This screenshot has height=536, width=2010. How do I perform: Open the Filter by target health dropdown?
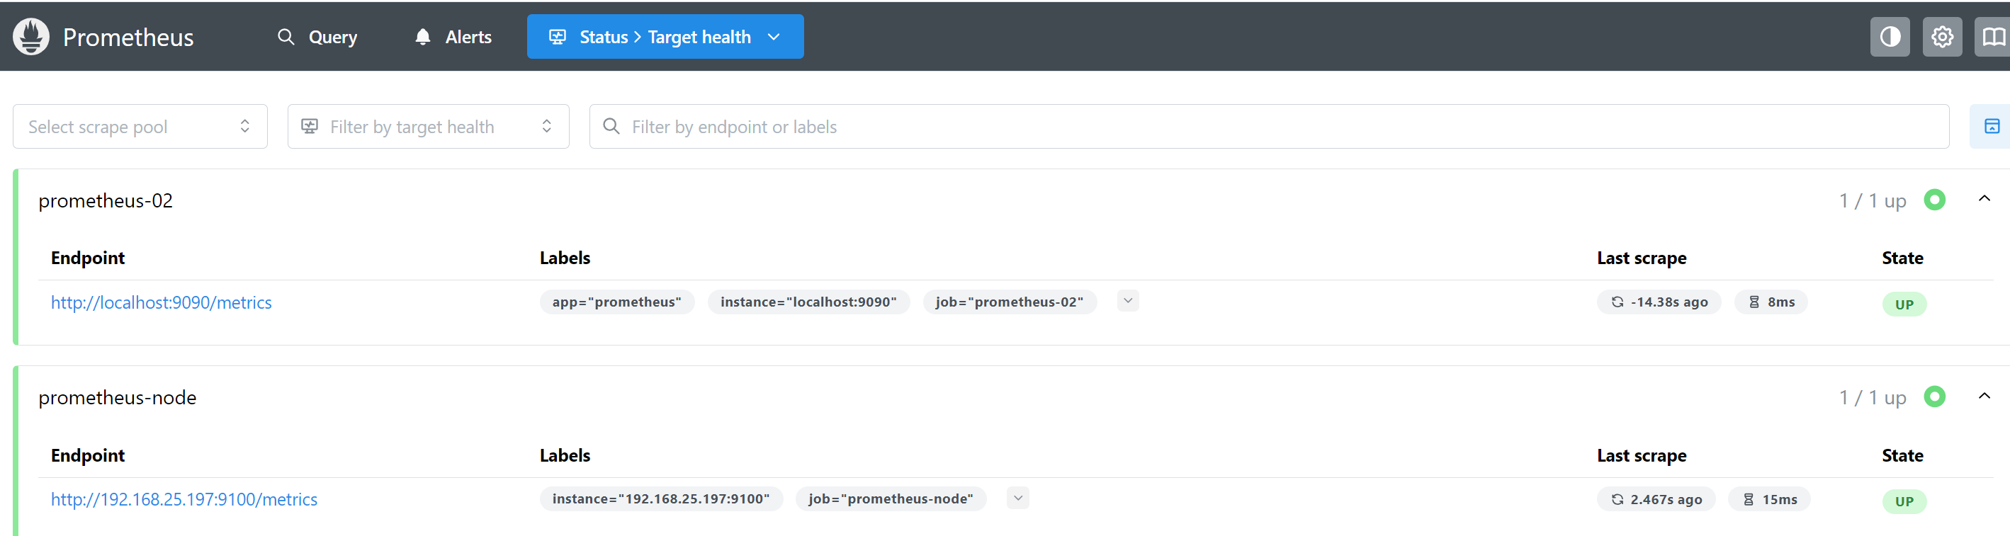(x=428, y=127)
